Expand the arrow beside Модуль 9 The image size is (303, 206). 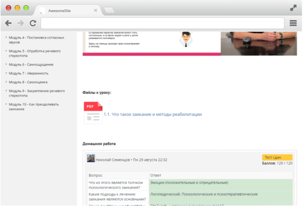6,90
